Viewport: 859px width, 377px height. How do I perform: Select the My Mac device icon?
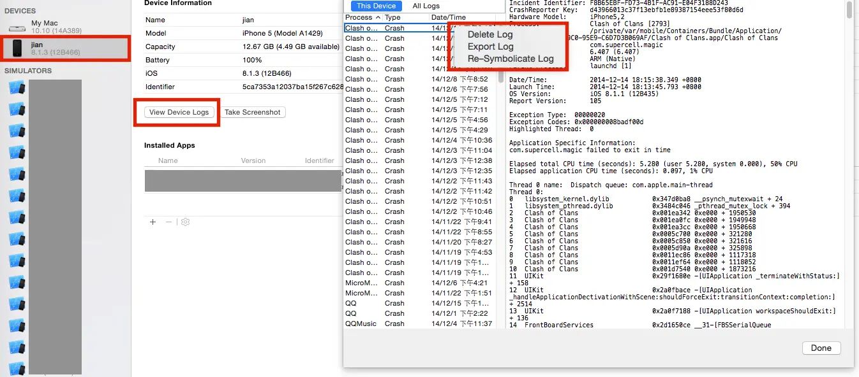[x=17, y=27]
